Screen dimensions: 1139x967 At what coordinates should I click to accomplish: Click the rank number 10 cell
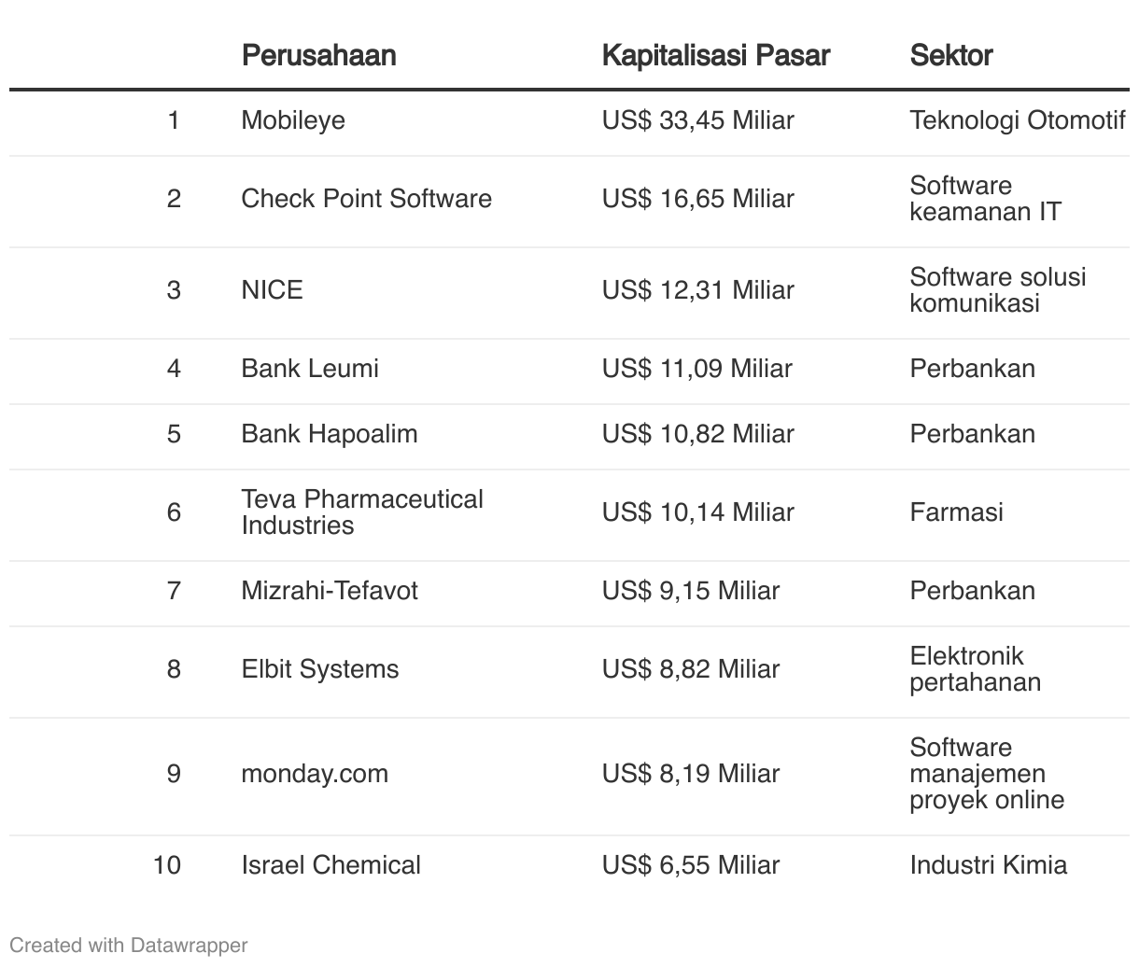point(167,865)
